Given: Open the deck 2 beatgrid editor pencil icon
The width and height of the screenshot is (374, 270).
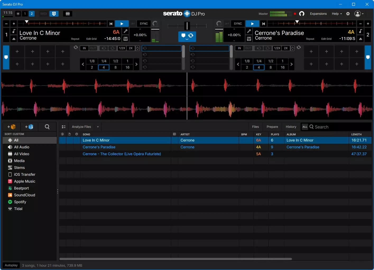Looking at the screenshot, I should coord(249,31).
